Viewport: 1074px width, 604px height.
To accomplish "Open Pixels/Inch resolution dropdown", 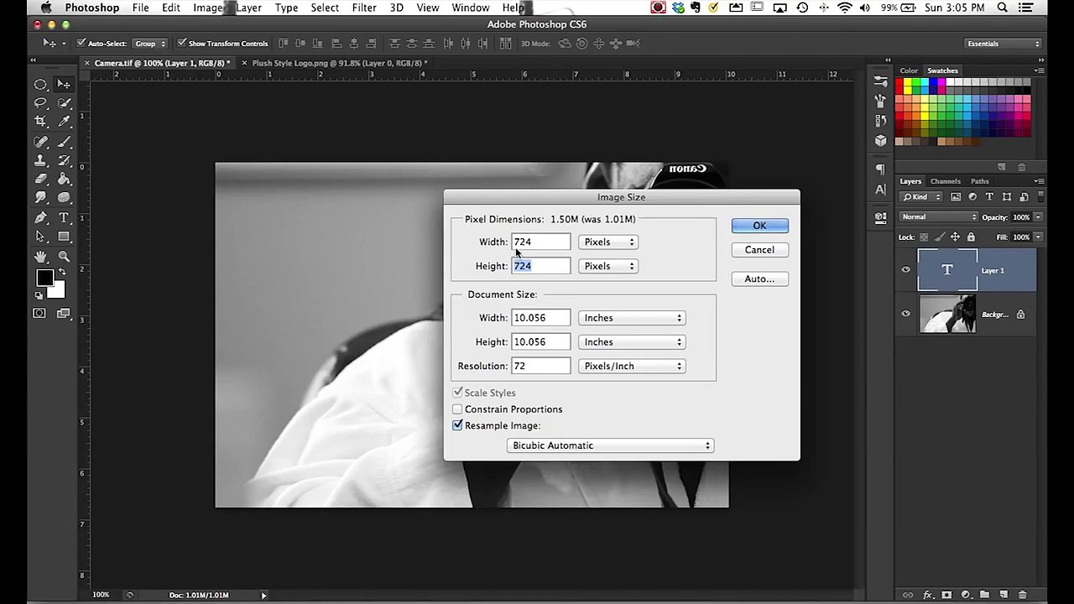I will 632,367.
